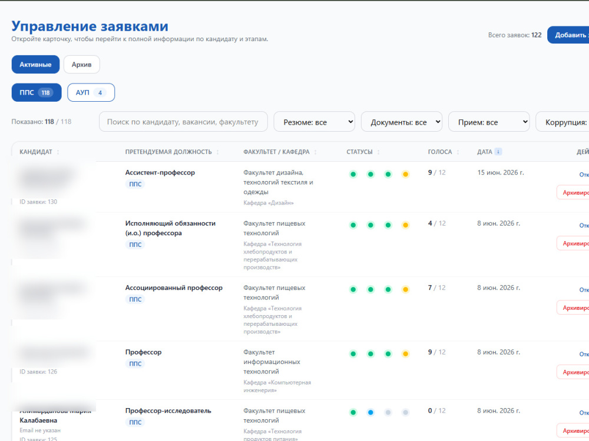
Task: Toggle date sort arrow icon next to Дата
Action: 498,152
